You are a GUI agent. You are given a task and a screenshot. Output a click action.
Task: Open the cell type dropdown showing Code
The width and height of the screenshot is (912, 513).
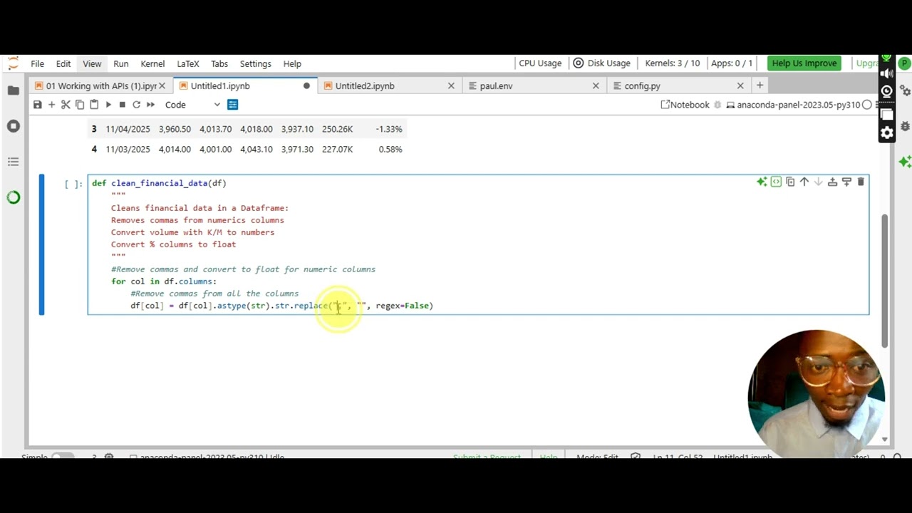tap(192, 105)
